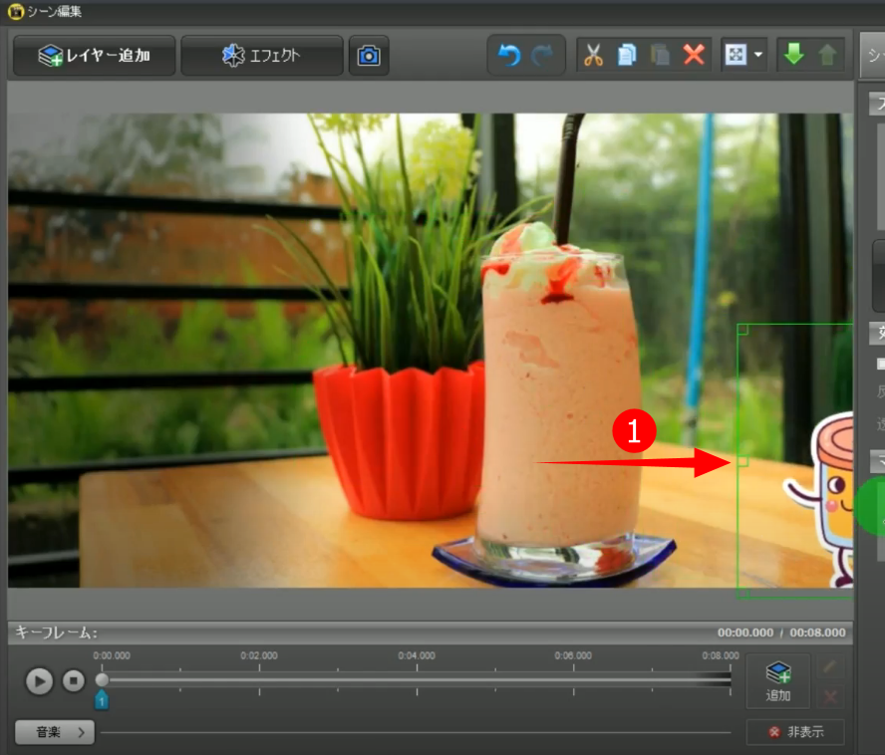Move layer up with the up arrow
885x755 pixels.
[827, 56]
